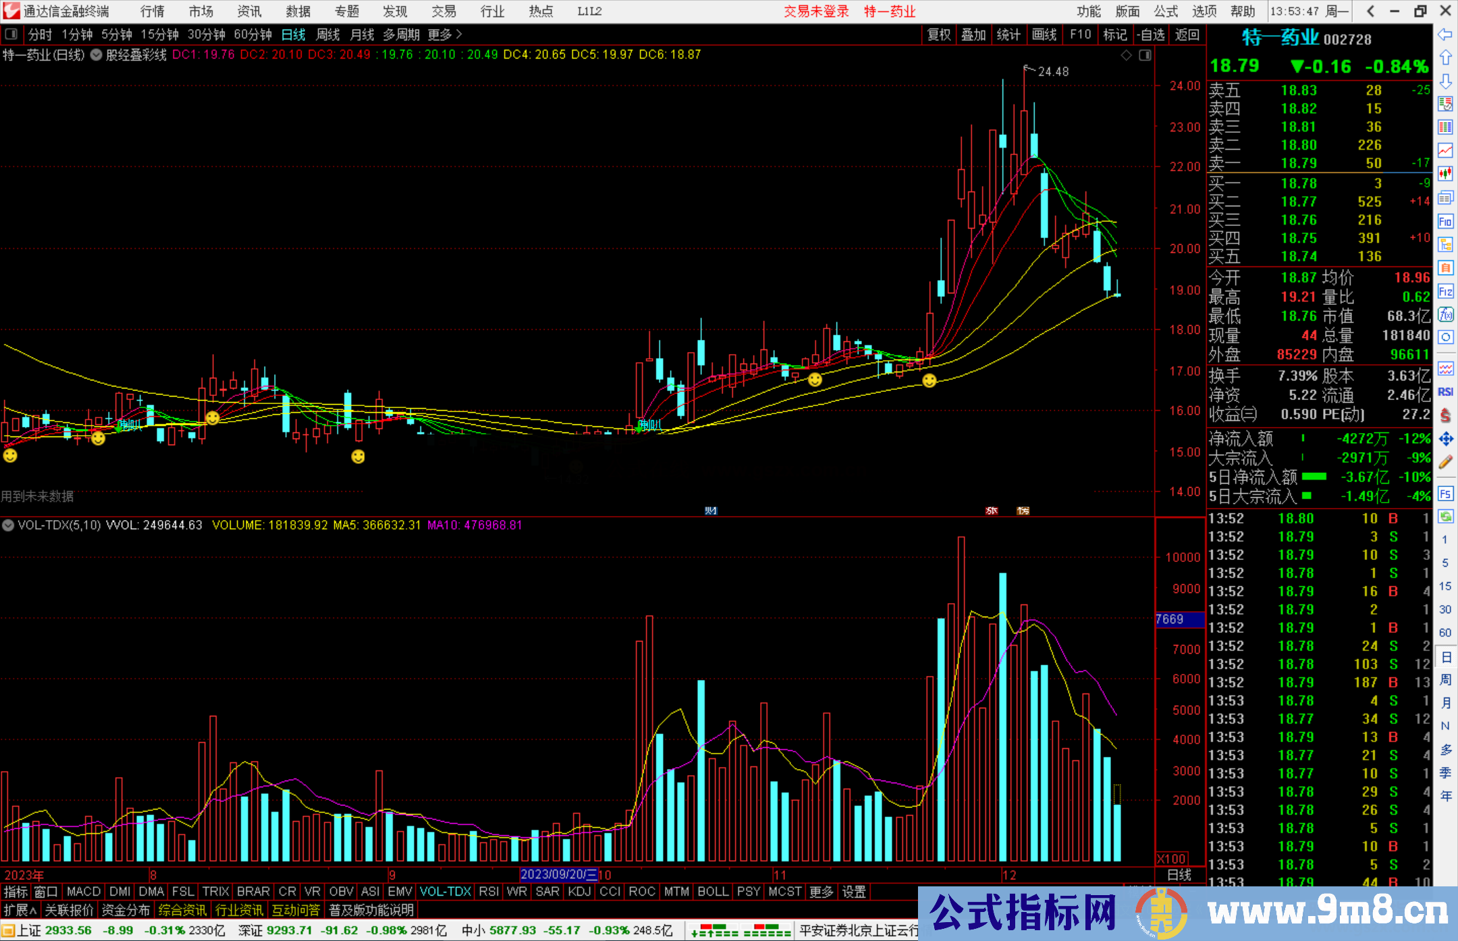Click the RSI indicator sidebar icon
The height and width of the screenshot is (941, 1458).
point(1445,392)
